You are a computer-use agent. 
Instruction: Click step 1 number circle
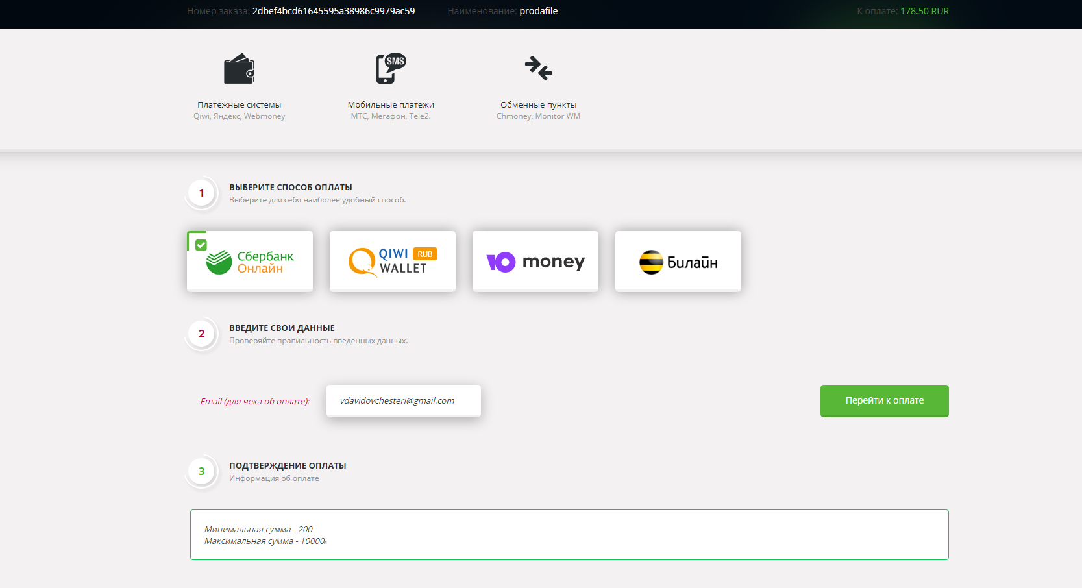201,193
